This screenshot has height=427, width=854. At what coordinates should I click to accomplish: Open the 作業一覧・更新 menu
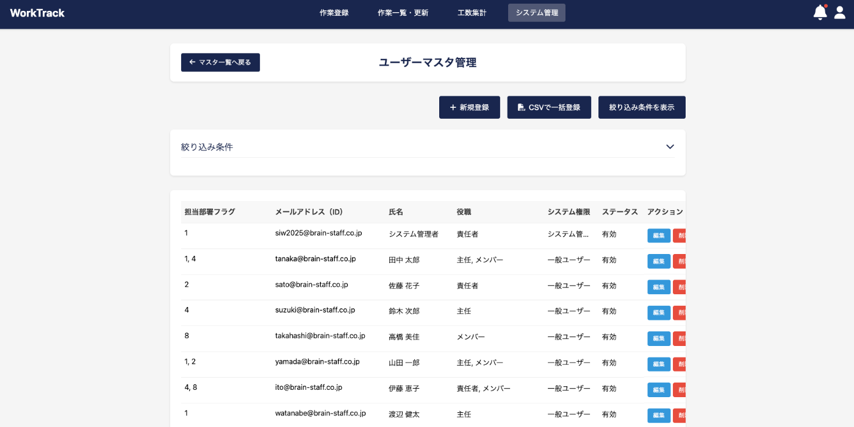[403, 13]
